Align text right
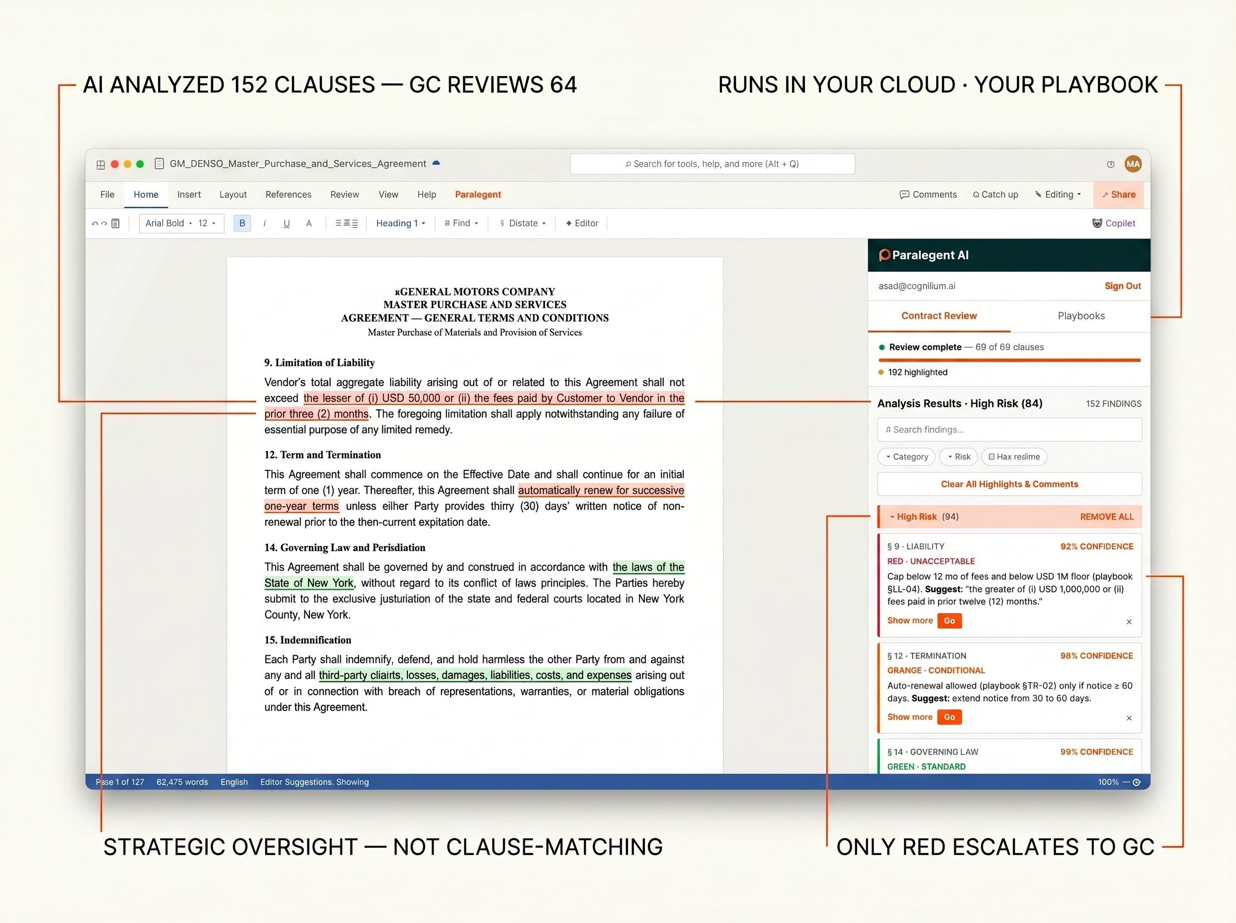The height and width of the screenshot is (923, 1236). coord(355,224)
